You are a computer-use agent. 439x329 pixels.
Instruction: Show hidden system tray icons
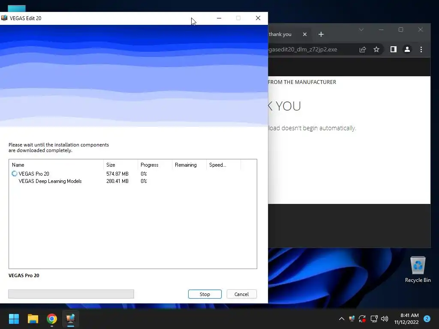tap(342, 319)
